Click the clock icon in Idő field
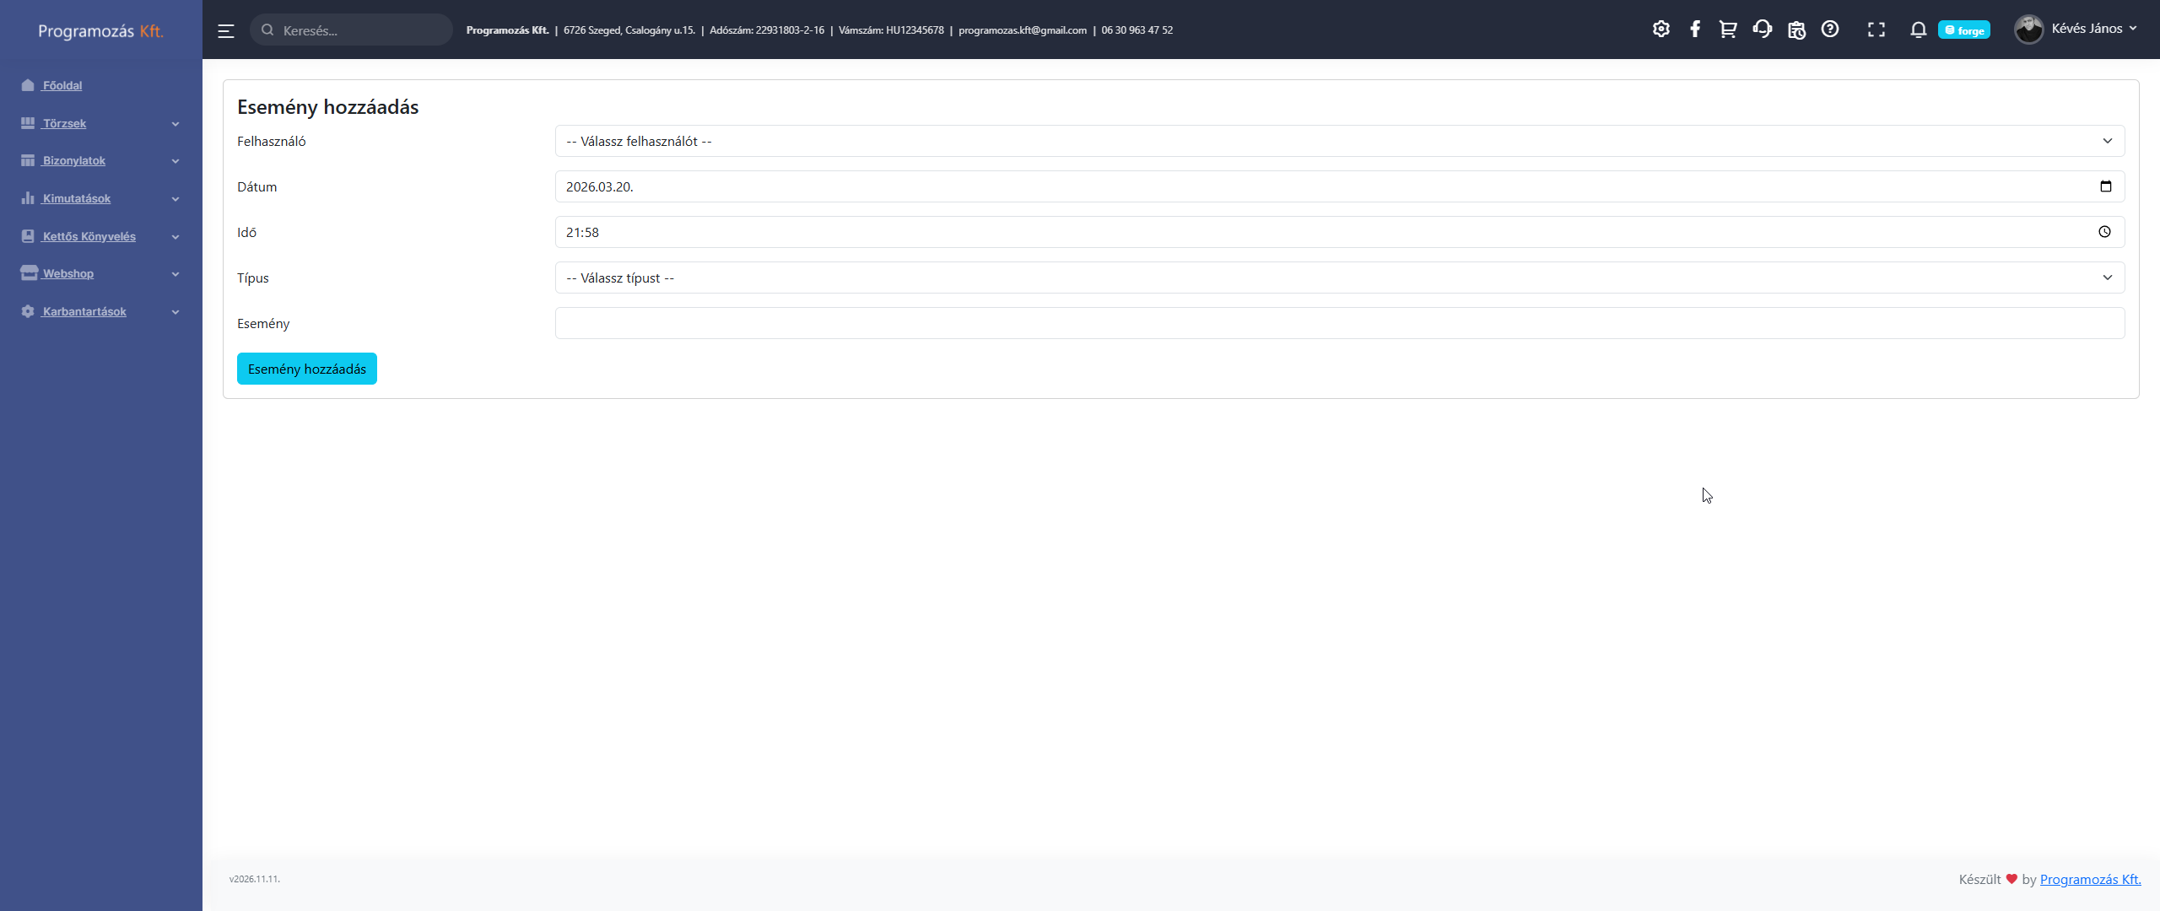Viewport: 2160px width, 911px height. pyautogui.click(x=2104, y=232)
